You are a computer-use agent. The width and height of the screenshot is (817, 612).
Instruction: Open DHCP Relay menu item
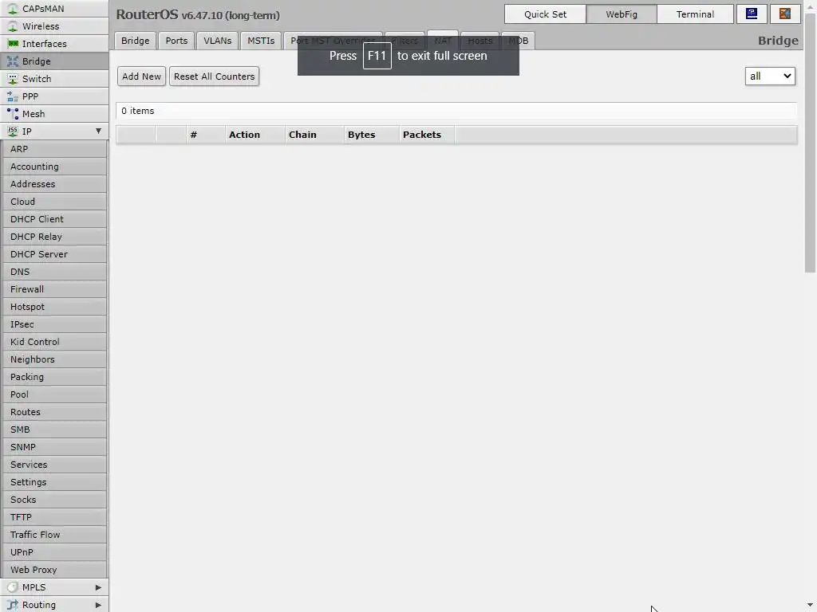pyautogui.click(x=54, y=237)
